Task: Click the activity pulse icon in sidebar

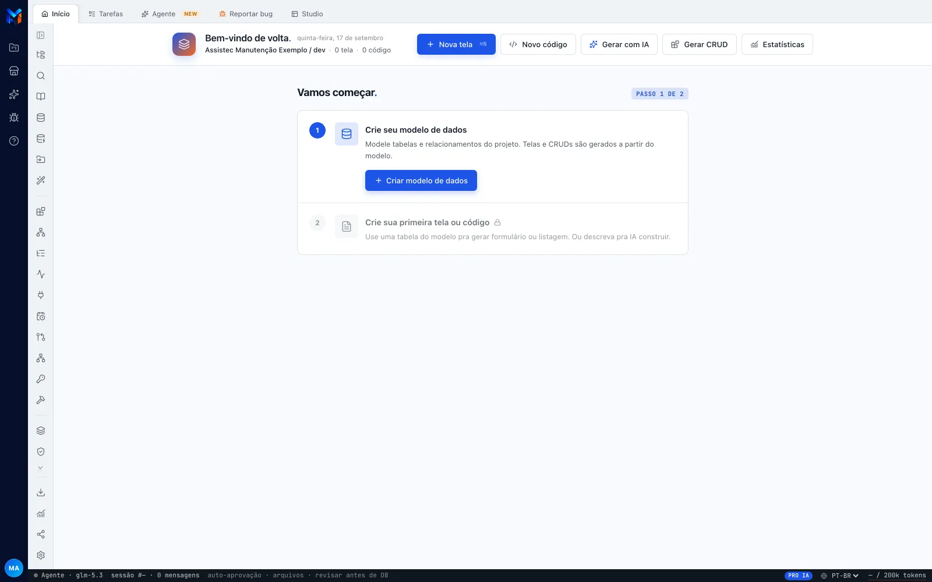Action: pyautogui.click(x=41, y=274)
